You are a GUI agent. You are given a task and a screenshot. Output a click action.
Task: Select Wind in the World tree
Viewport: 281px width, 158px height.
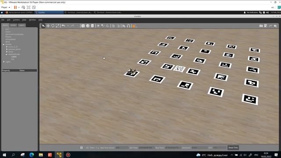(7, 42)
